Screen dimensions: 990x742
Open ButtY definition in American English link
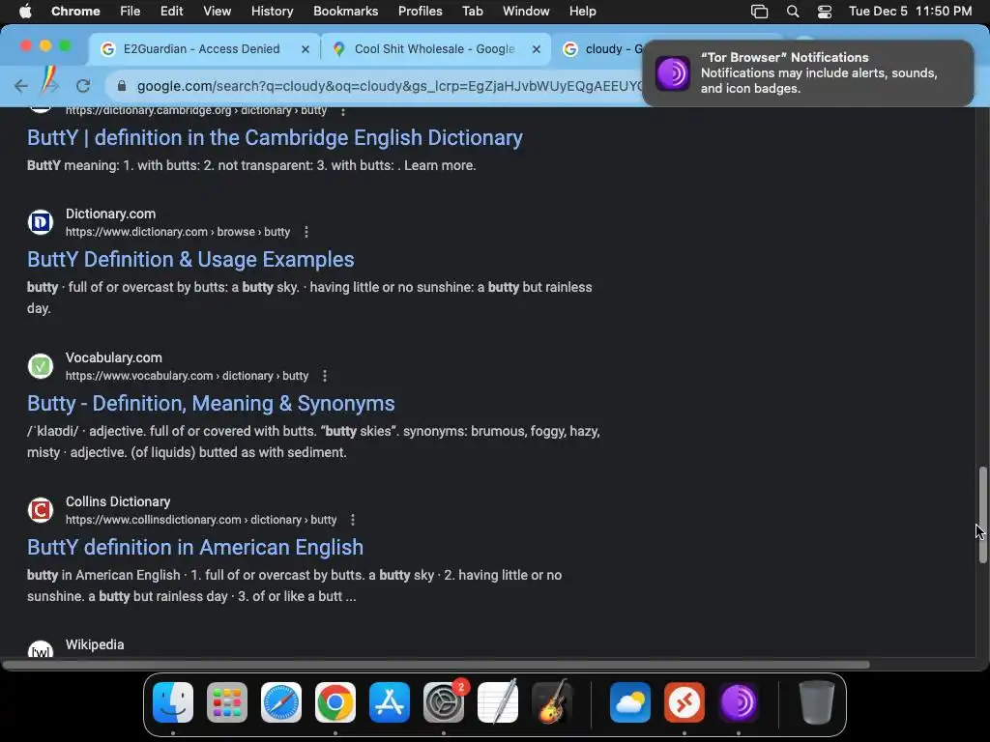[195, 547]
